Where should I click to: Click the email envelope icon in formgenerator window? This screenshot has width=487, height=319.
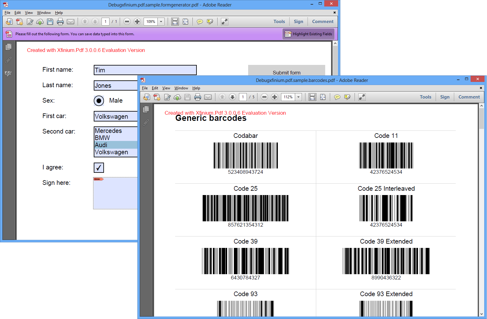click(71, 22)
